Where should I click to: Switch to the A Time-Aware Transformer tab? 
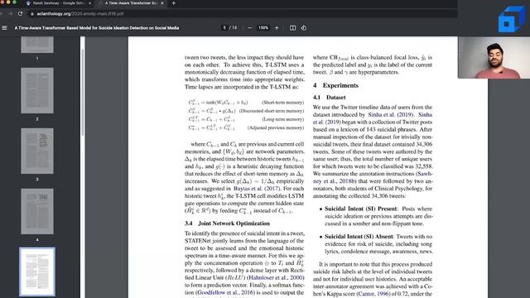pyautogui.click(x=132, y=3)
